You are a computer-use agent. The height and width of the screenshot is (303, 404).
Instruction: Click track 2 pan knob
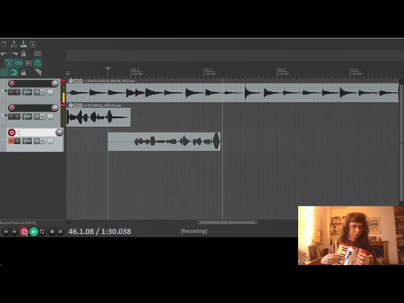pyautogui.click(x=50, y=116)
